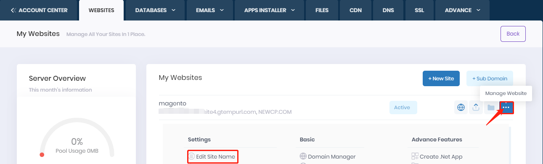Click the + New Site button
Image resolution: width=543 pixels, height=164 pixels.
click(x=441, y=79)
